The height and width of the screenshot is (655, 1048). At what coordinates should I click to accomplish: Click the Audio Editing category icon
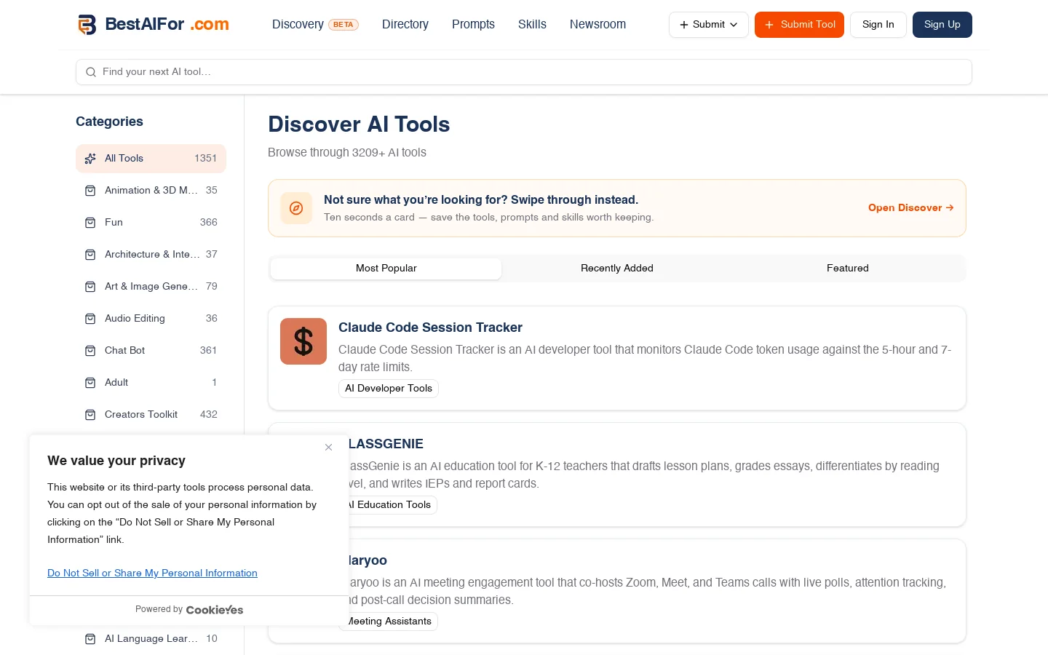tap(90, 319)
